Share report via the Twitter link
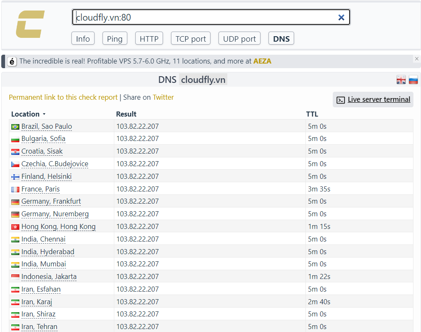421x332 pixels. (163, 97)
